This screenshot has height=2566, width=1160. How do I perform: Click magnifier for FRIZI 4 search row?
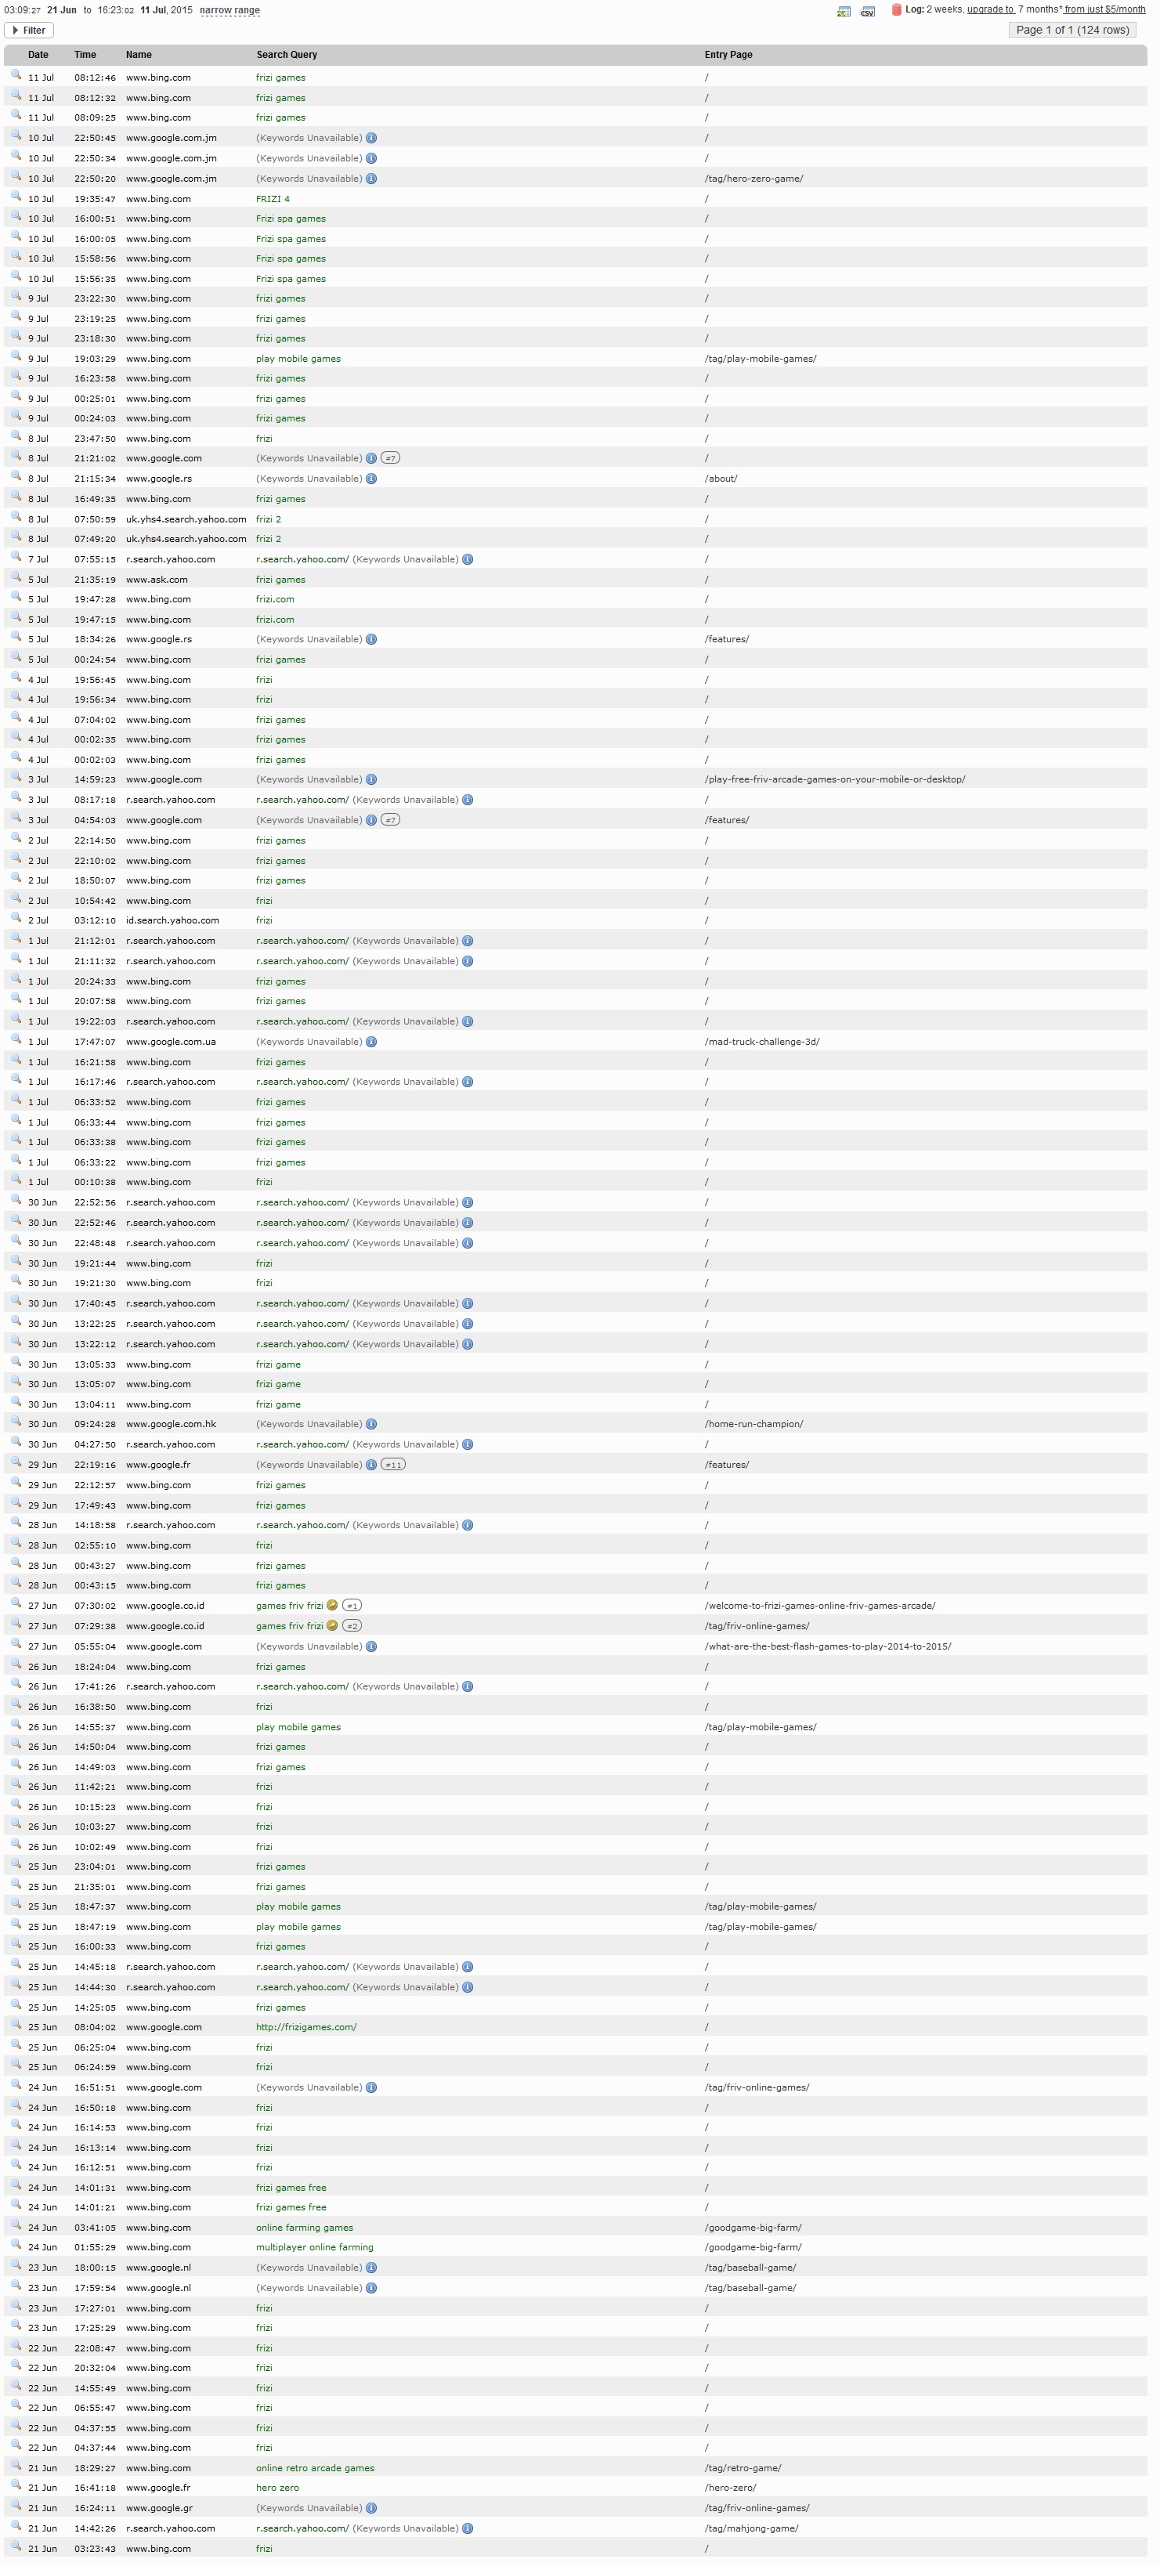tap(16, 197)
